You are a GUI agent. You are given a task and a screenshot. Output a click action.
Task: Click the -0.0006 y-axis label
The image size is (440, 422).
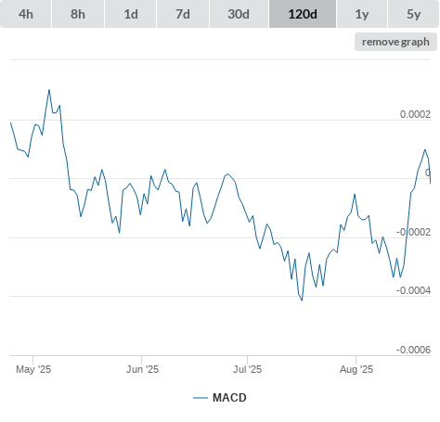tap(413, 350)
